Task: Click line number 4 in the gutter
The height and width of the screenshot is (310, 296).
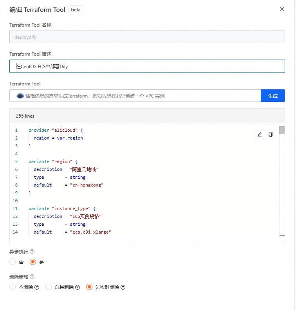Action: coord(16,154)
